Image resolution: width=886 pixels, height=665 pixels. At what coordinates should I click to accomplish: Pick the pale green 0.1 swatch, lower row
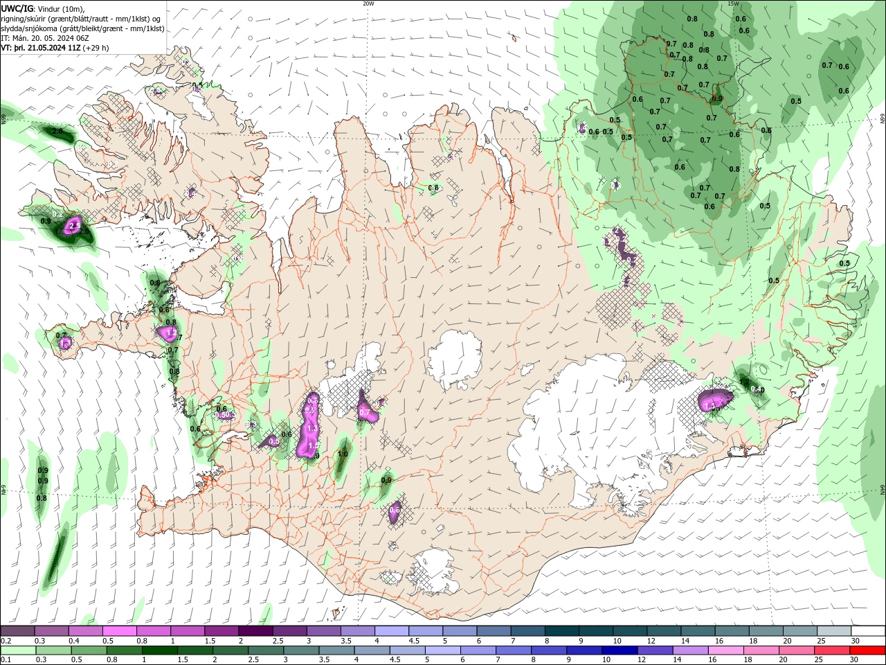[18, 650]
